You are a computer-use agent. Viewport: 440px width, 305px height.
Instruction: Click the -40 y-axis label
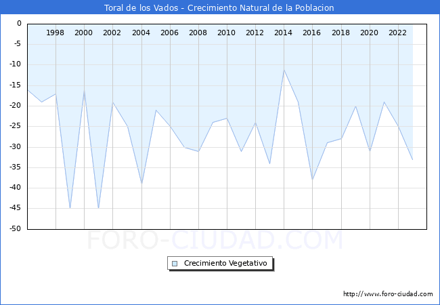(x=15, y=188)
